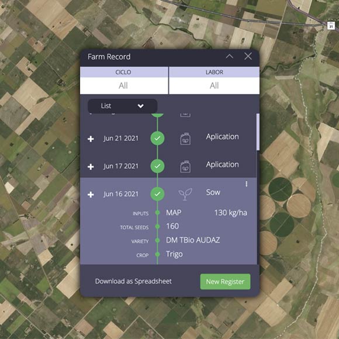Select the DM TBio AUDAZ variety entry
Viewport: 339px width, 339px height.
click(x=193, y=240)
